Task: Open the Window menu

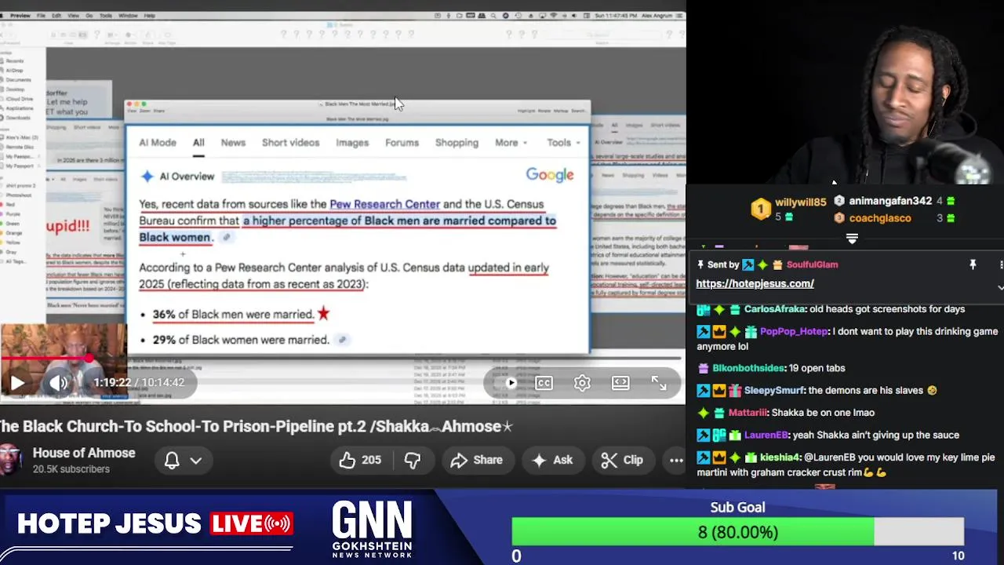Action: coord(128,16)
